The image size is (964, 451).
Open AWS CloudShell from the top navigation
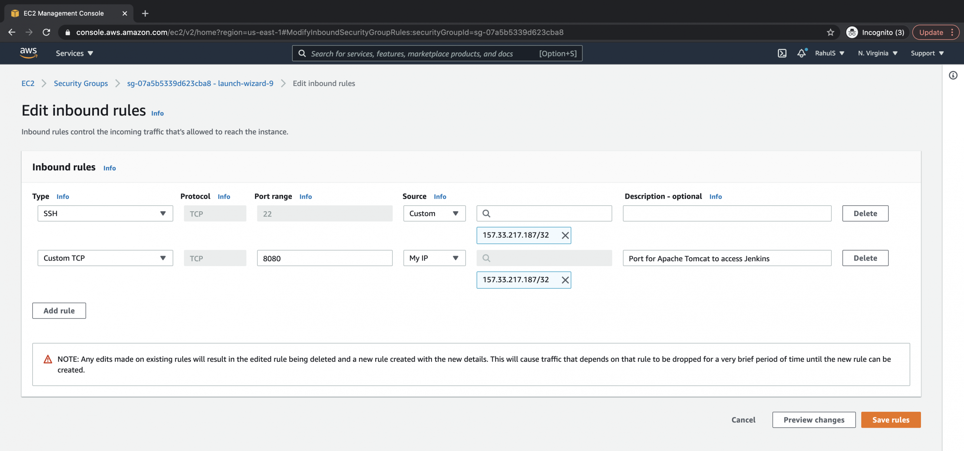coord(782,53)
